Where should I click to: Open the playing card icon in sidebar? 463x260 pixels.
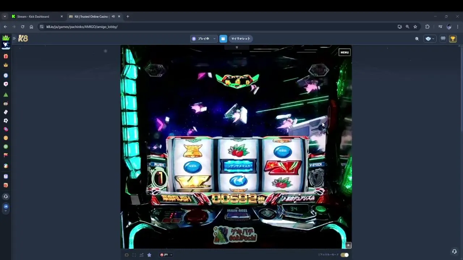(x=5, y=112)
